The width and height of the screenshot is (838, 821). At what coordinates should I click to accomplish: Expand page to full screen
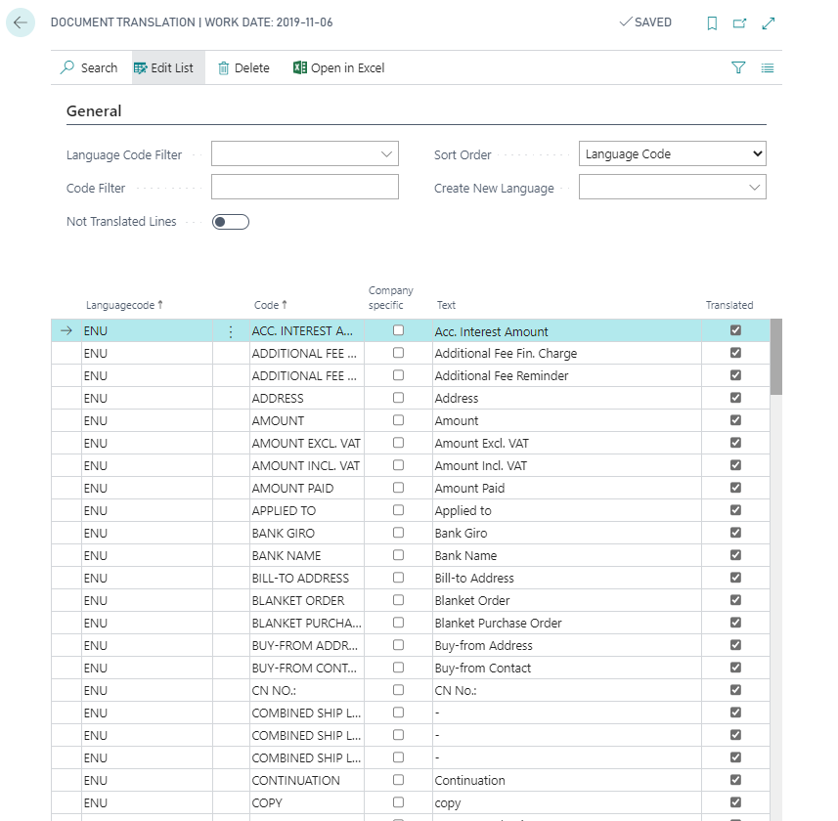[x=768, y=23]
